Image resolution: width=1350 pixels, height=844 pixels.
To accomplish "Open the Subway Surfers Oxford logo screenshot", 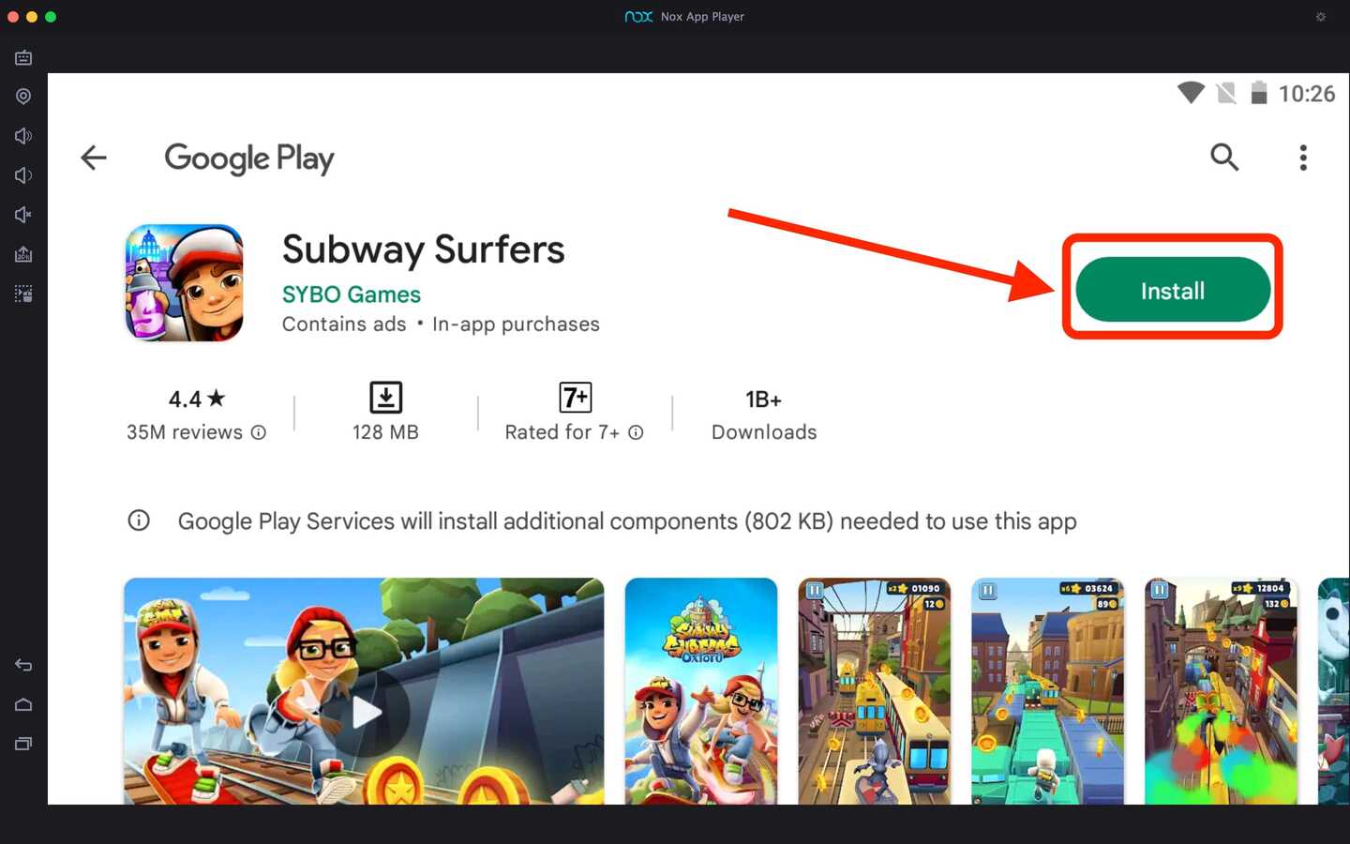I will tap(701, 691).
